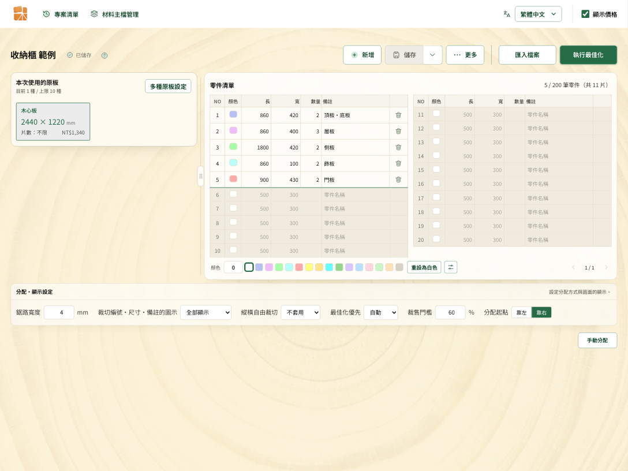Open the 更多 more-options menu

[x=465, y=55]
